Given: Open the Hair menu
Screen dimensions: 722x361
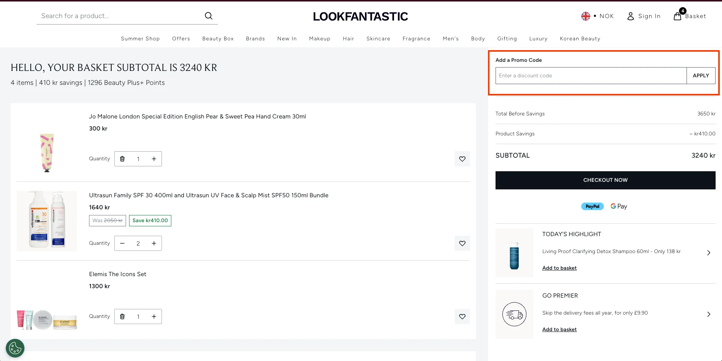Looking at the screenshot, I should pos(348,38).
